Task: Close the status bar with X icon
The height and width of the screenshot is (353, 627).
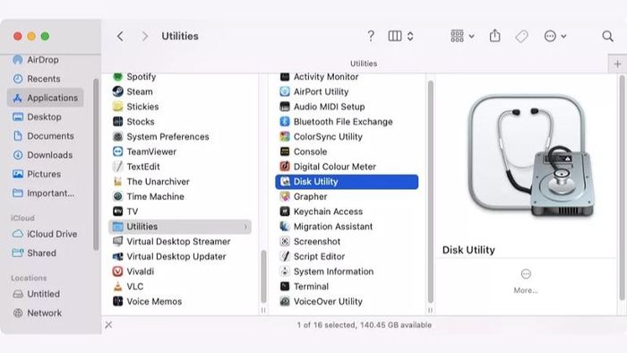Action: point(108,325)
